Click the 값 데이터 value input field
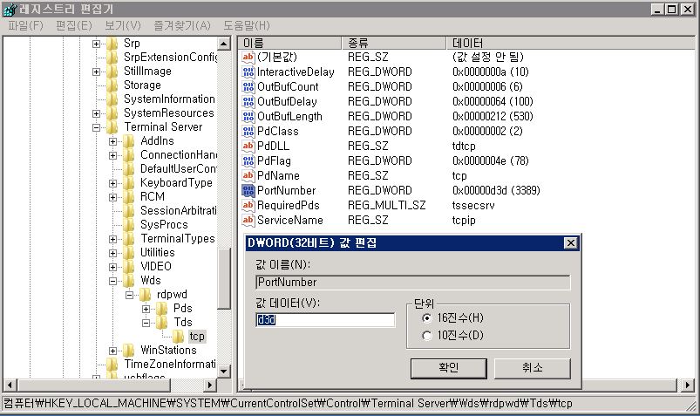This screenshot has height=416, width=700. pyautogui.click(x=325, y=320)
